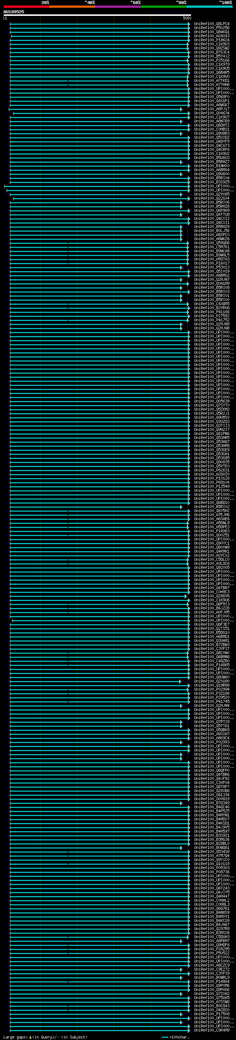
Task: Click UniRef100_B1NHX0 label
Action: click(x=211, y=166)
